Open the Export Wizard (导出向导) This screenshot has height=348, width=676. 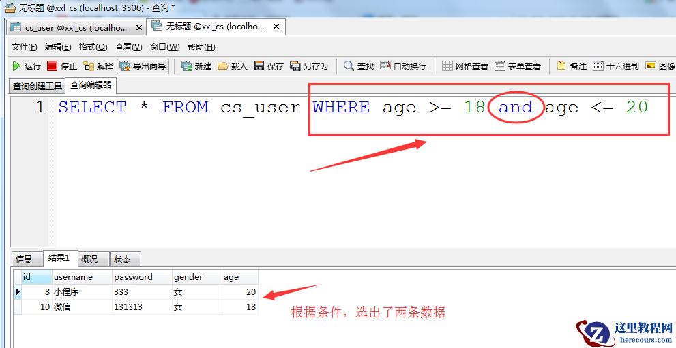[x=143, y=66]
